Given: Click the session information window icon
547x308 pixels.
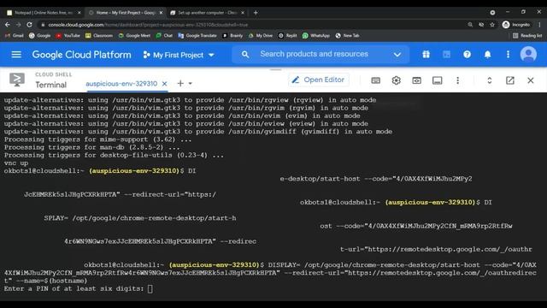Looking at the screenshot, I should [437, 80].
